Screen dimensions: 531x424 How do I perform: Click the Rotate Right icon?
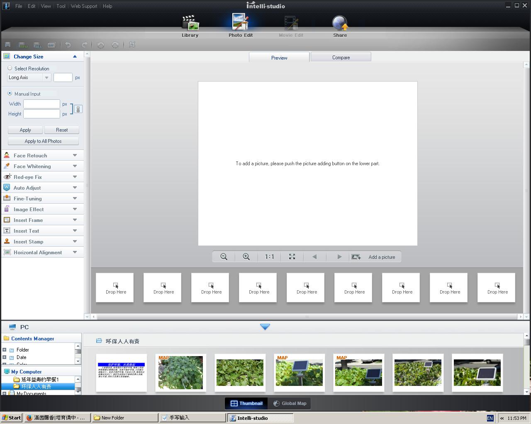point(115,45)
